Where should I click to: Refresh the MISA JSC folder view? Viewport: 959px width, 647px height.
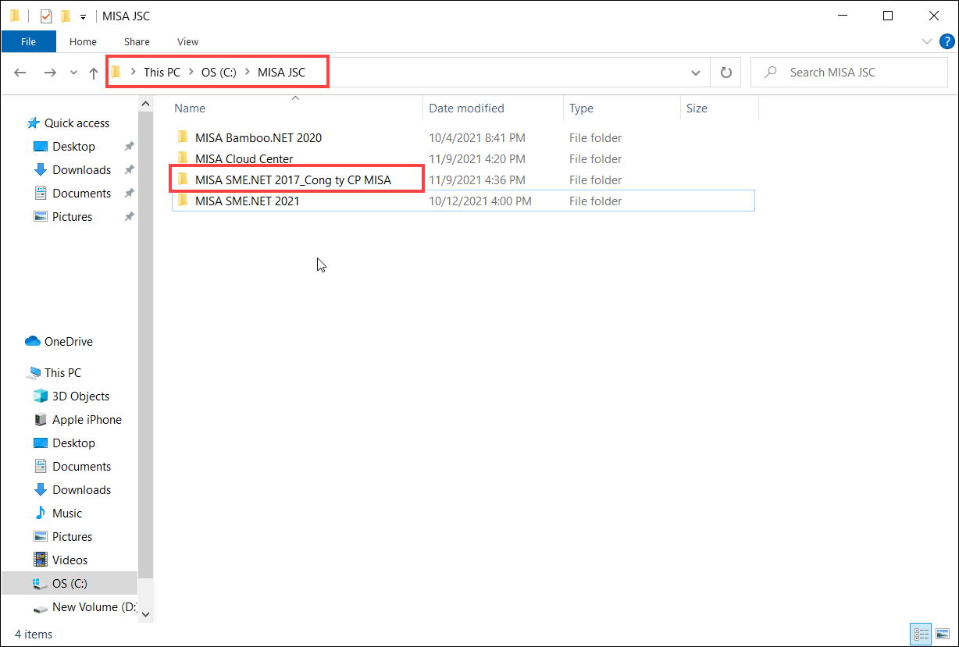pyautogui.click(x=725, y=73)
